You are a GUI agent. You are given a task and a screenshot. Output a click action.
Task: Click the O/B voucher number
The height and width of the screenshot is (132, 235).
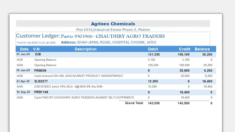click(x=38, y=54)
